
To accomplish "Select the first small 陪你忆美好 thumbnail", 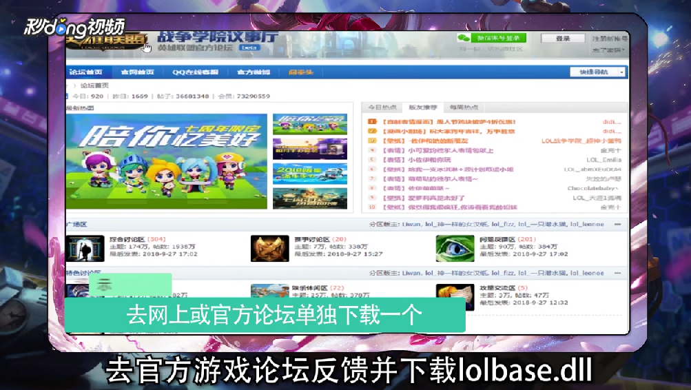I will coord(310,124).
